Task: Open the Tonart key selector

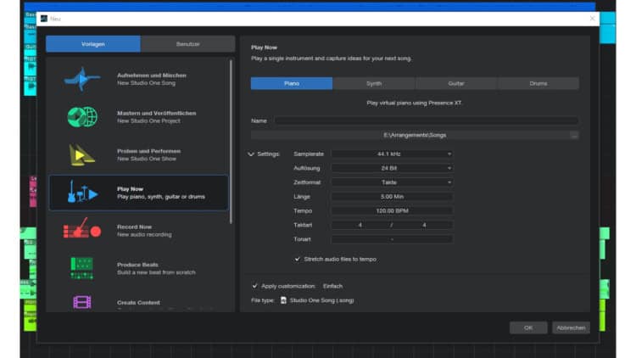Action: tap(393, 239)
